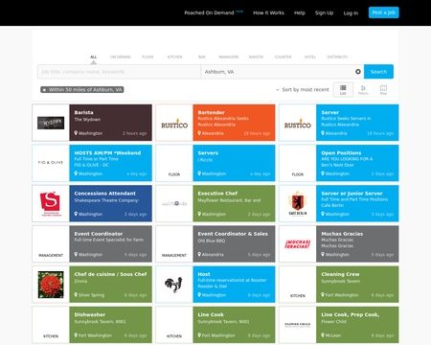Click location pin on Dishwasher card
Viewport: 431px width, 345px height.
click(76, 335)
